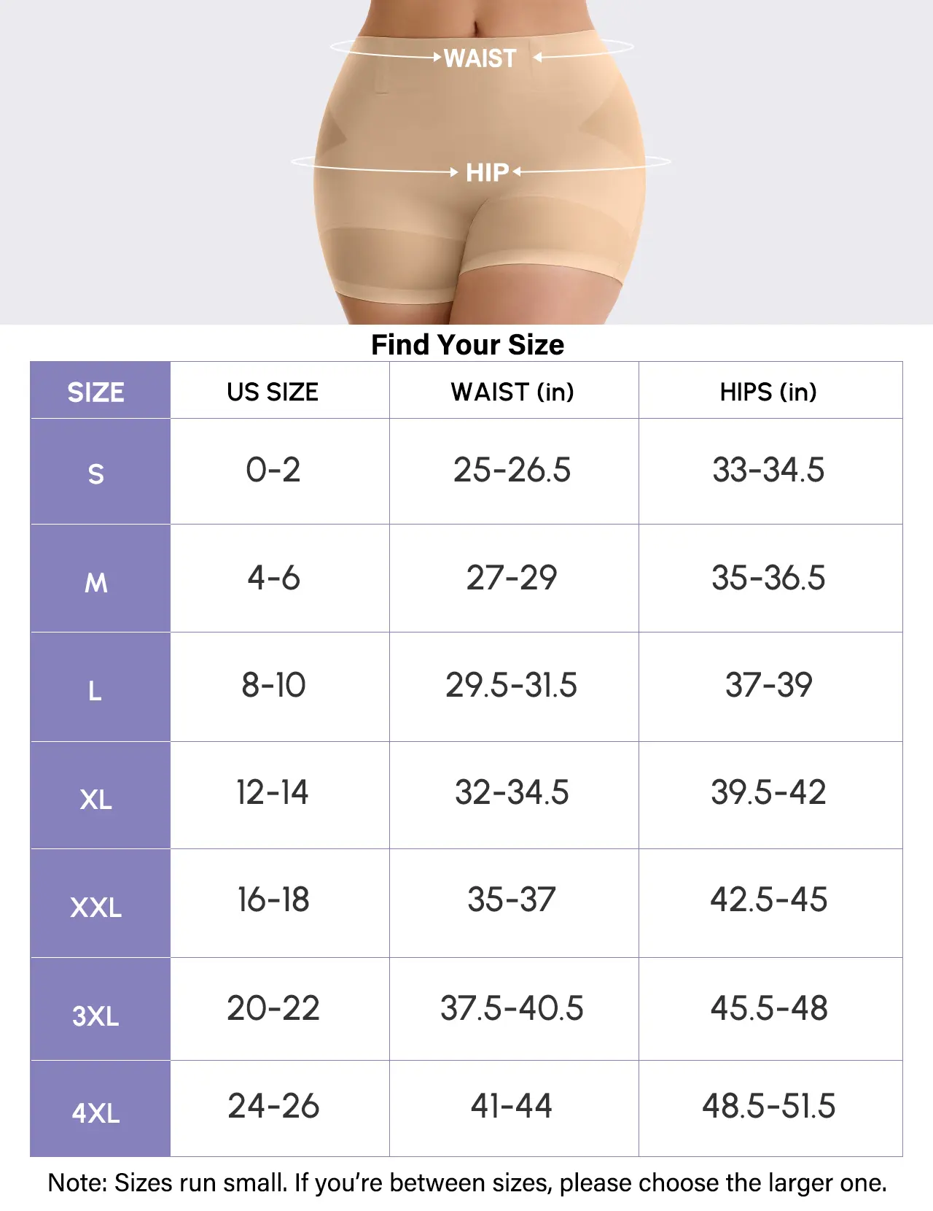The height and width of the screenshot is (1211, 933).
Task: Select the 4XL size row label
Action: pyautogui.click(x=96, y=1113)
